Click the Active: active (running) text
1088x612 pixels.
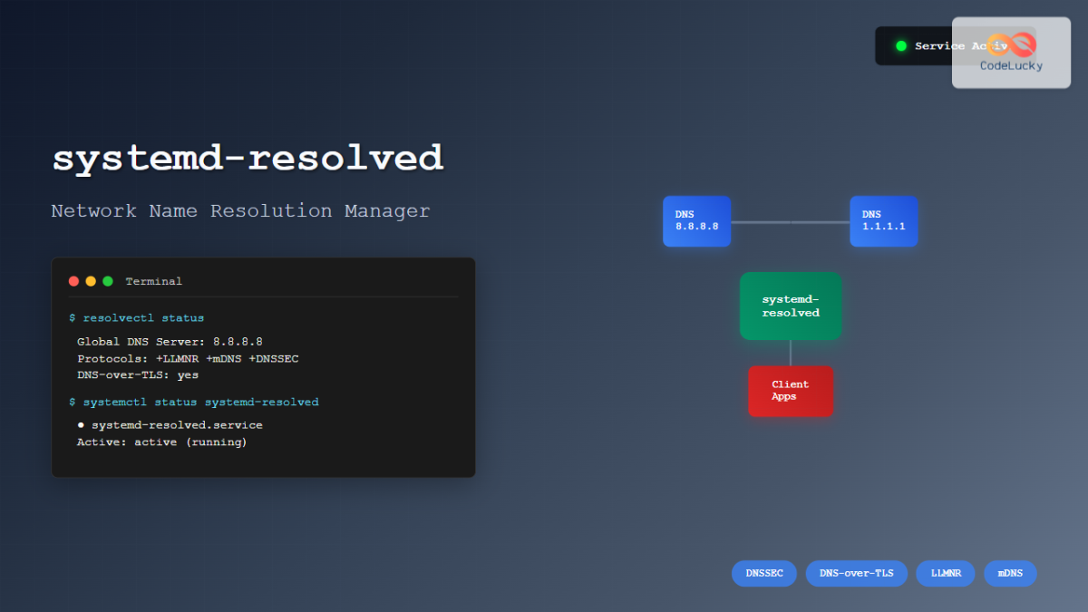click(162, 442)
